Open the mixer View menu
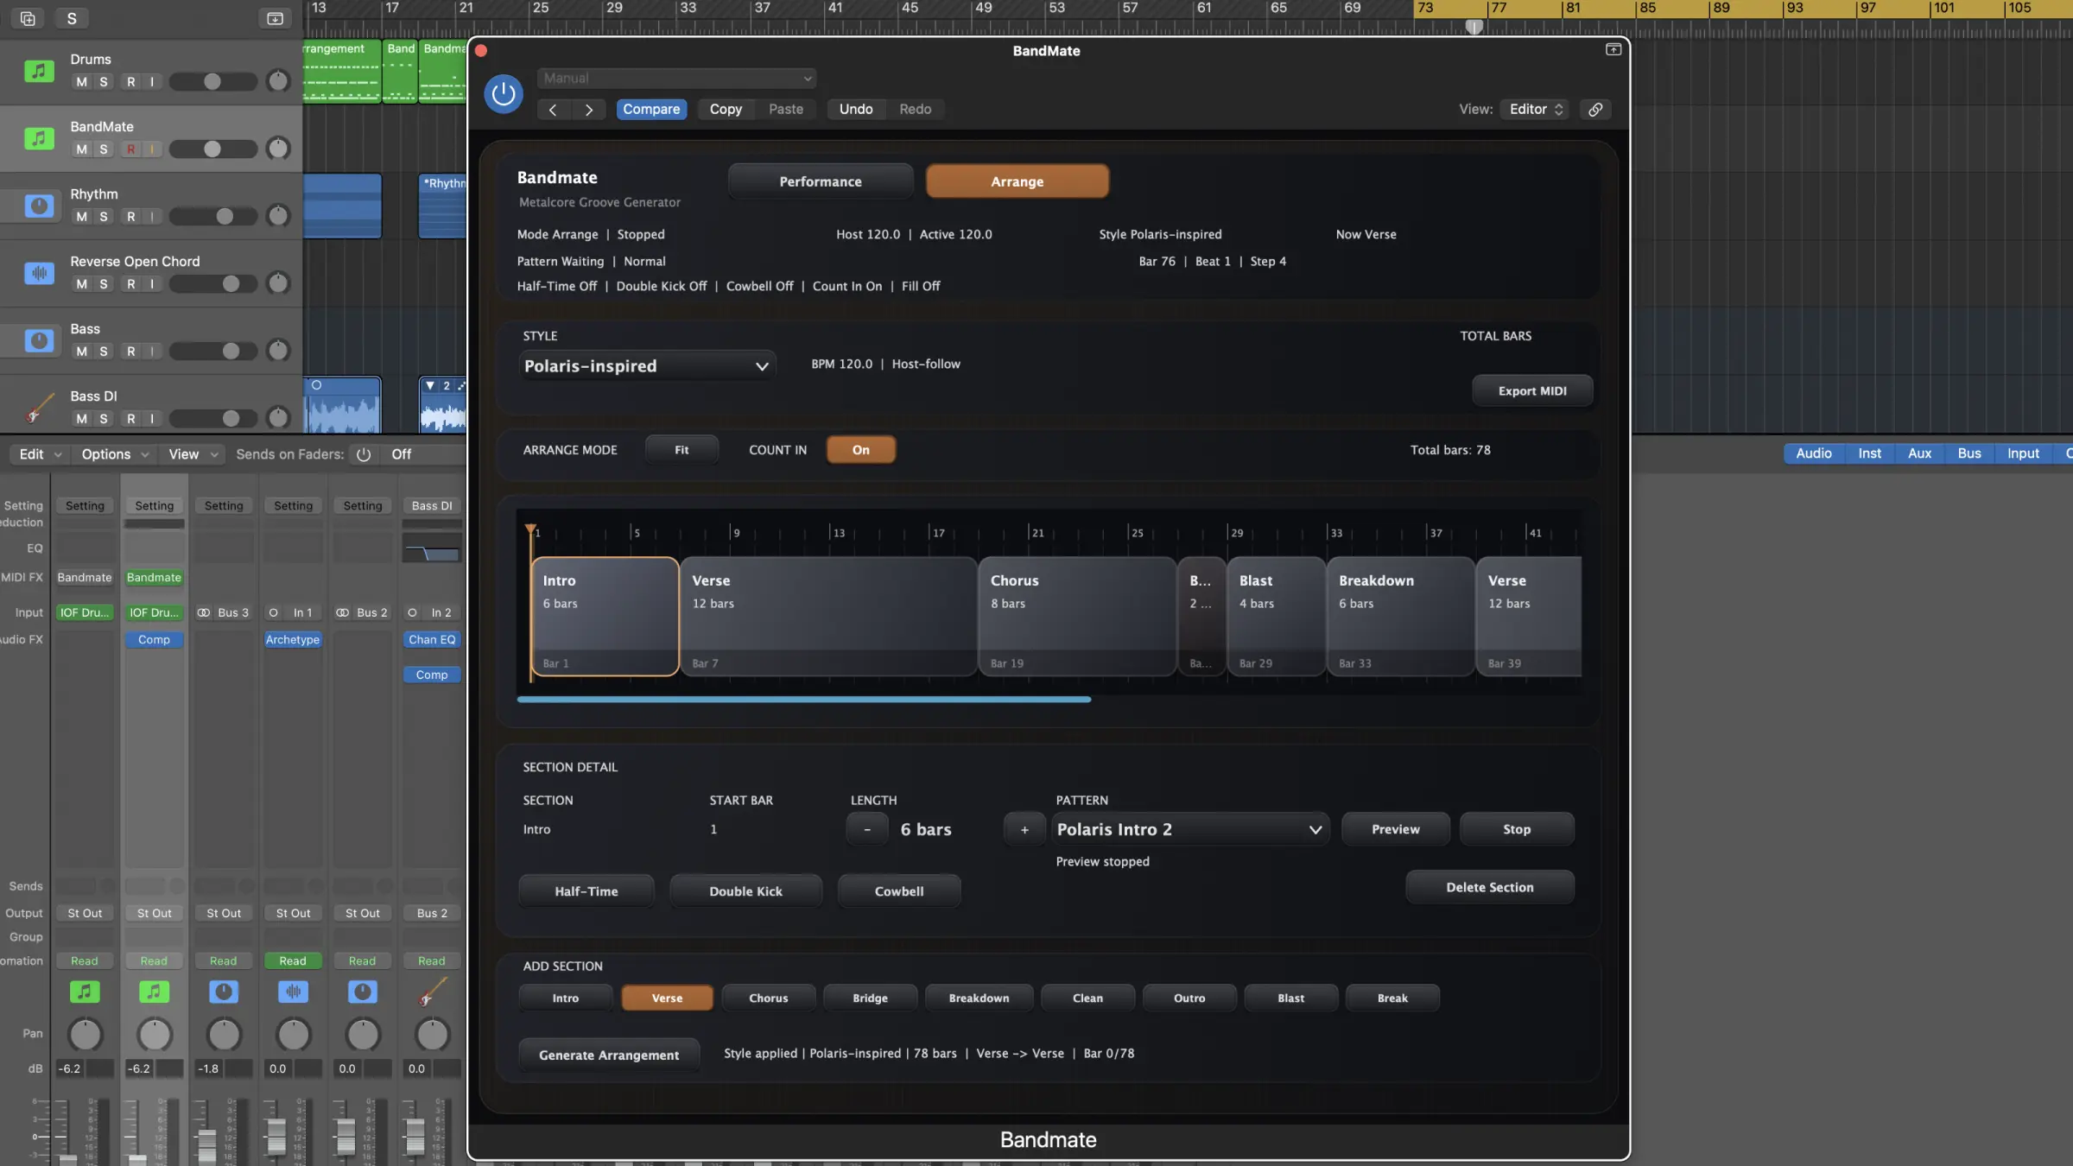 click(193, 454)
